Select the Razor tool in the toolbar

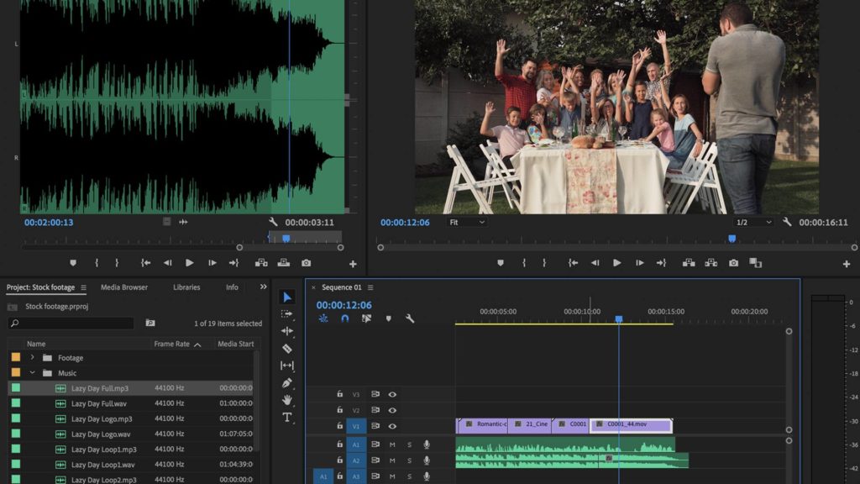[287, 349]
